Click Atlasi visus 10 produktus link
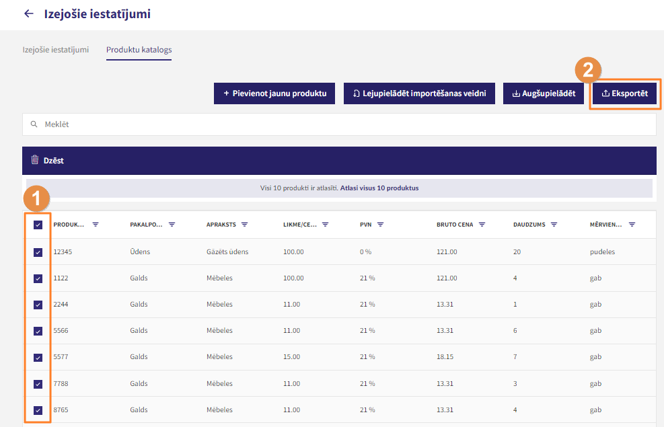 click(x=379, y=188)
